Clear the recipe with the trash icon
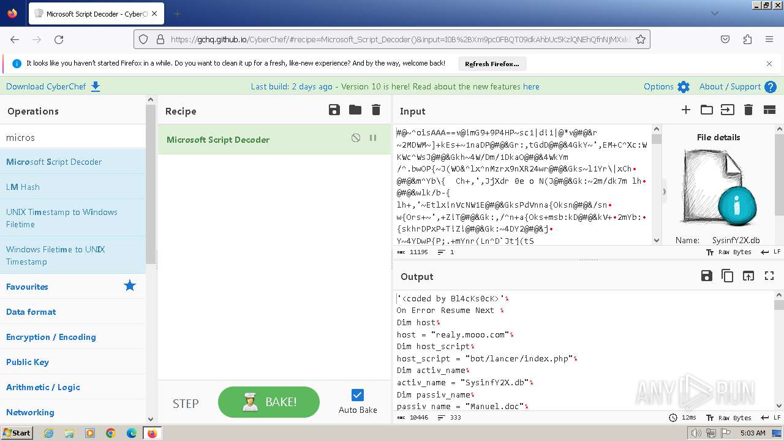The width and height of the screenshot is (784, 441). tap(376, 110)
